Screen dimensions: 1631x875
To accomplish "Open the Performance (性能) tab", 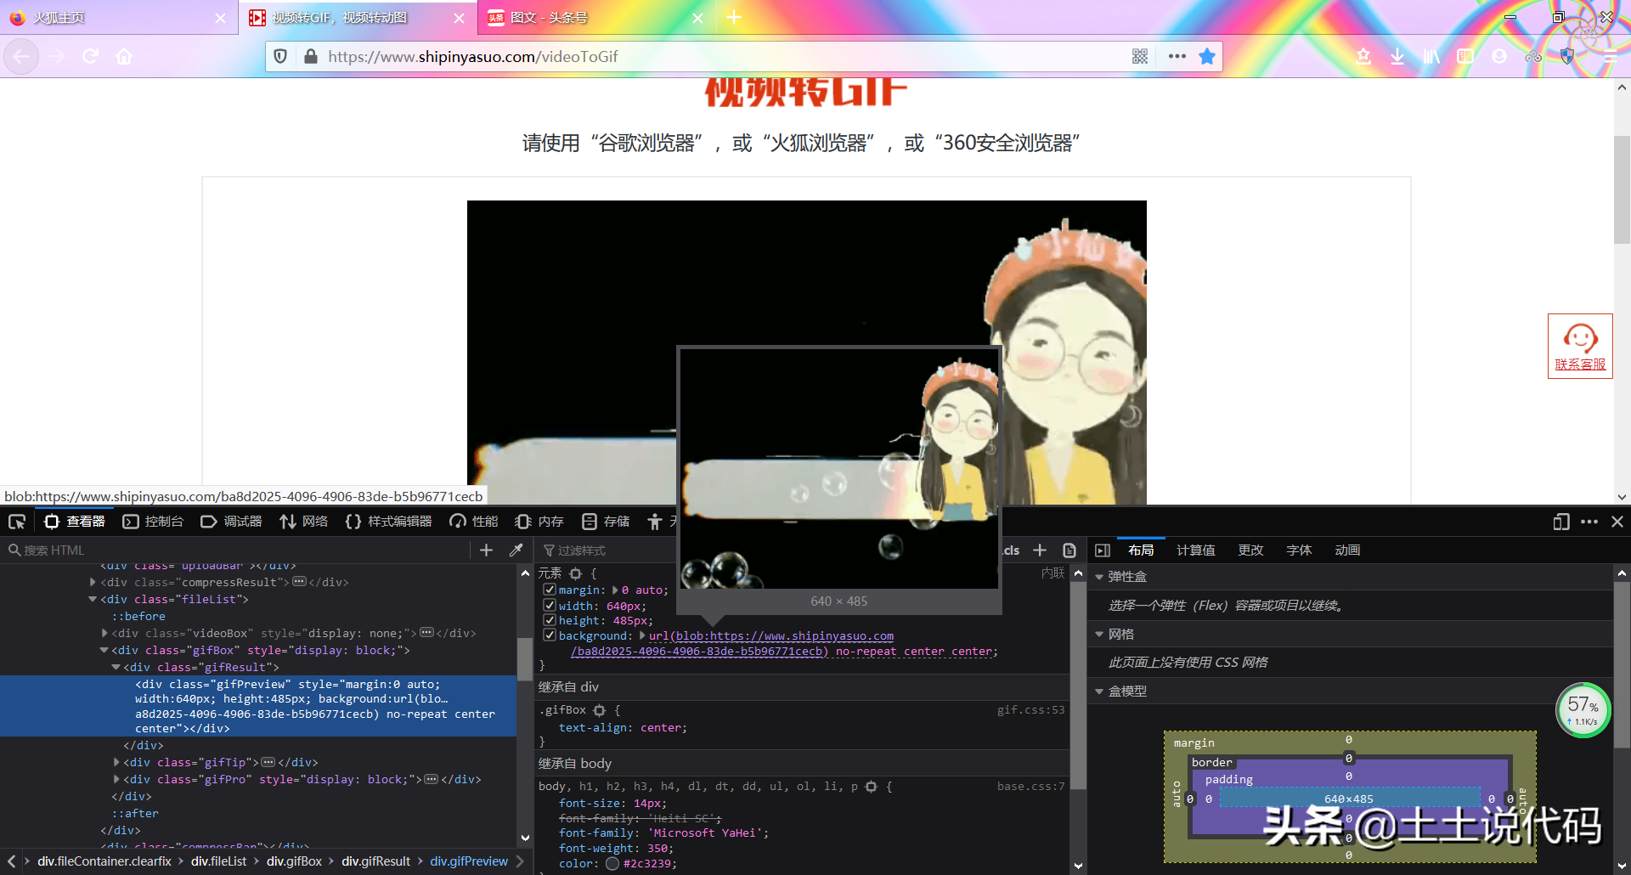I will (474, 522).
